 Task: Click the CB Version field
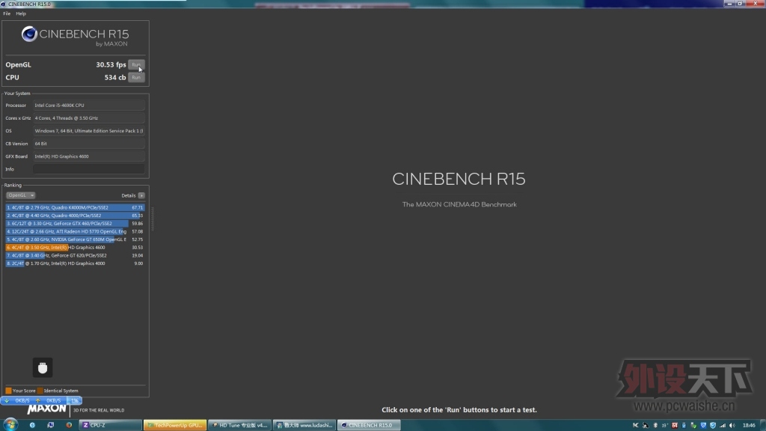89,144
